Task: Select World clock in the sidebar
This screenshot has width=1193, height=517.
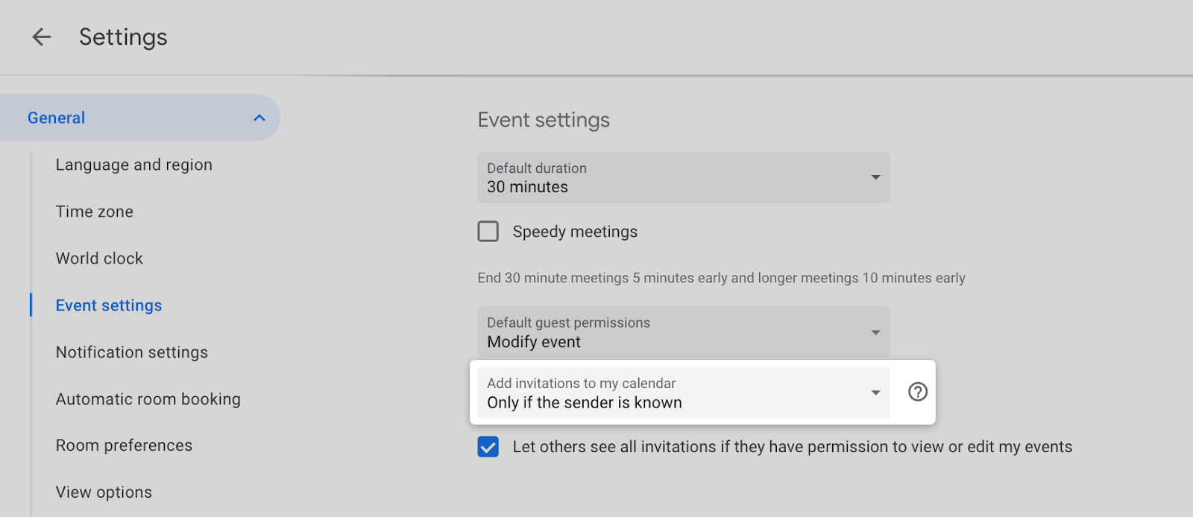Action: 99,258
